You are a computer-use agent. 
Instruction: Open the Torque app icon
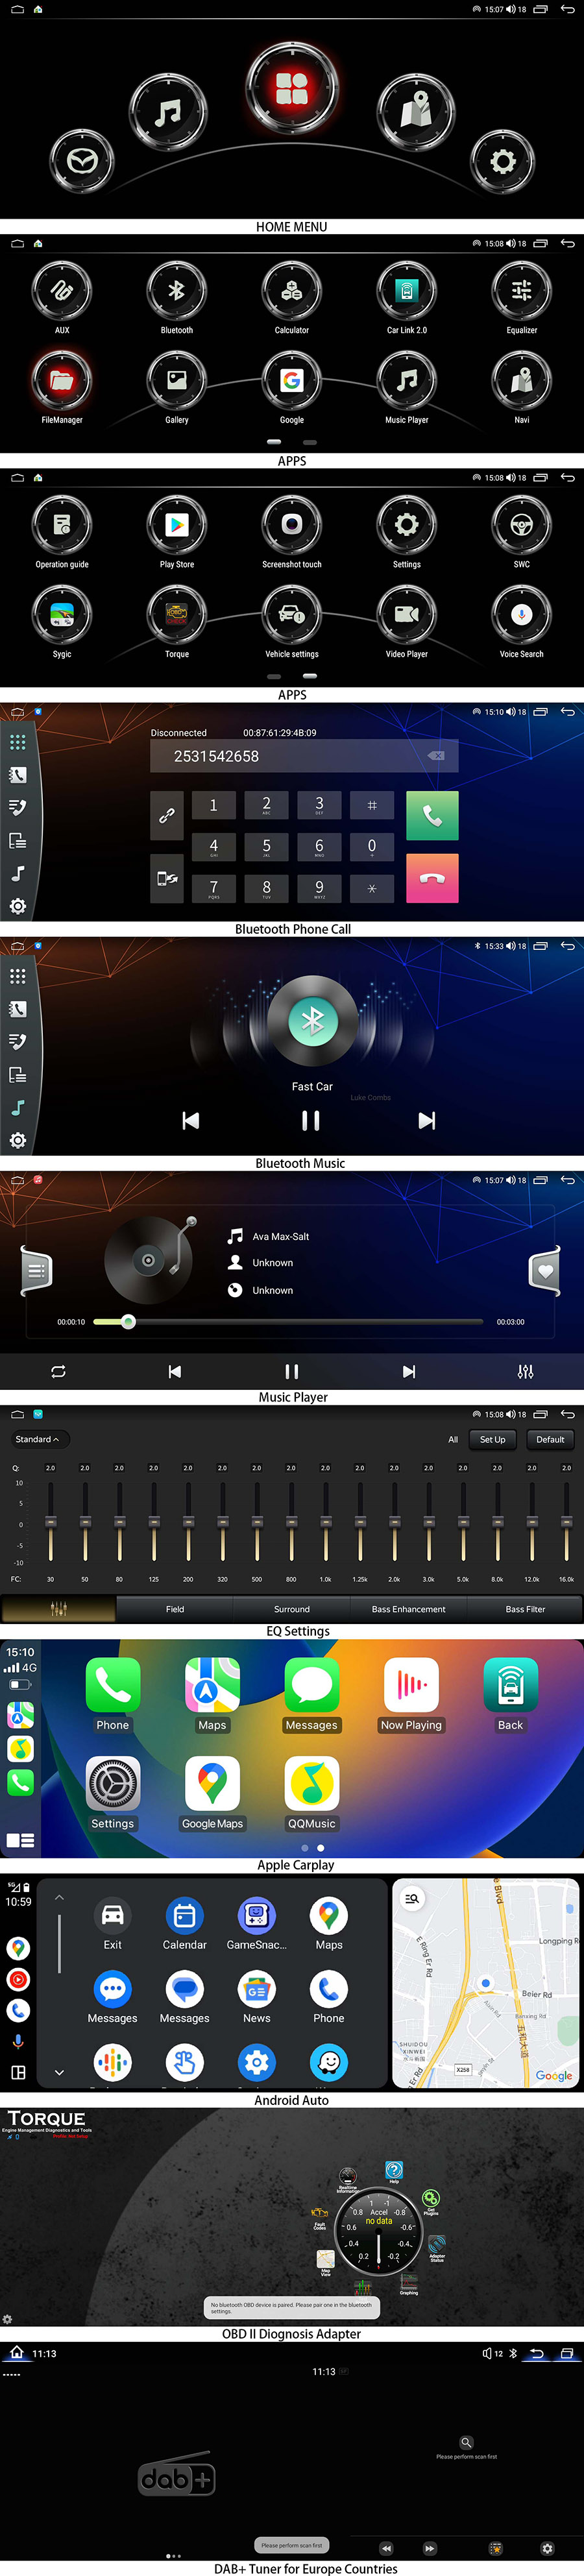click(177, 614)
